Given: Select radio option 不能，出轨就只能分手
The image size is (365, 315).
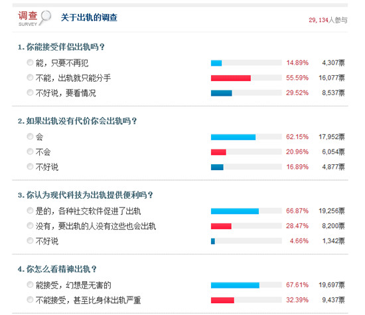Looking at the screenshot, I should (30, 77).
